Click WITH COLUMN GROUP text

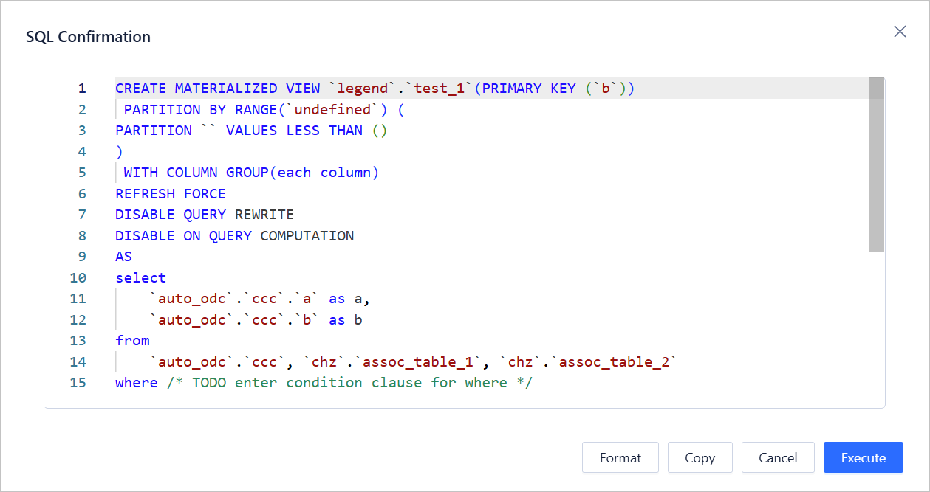click(x=196, y=173)
